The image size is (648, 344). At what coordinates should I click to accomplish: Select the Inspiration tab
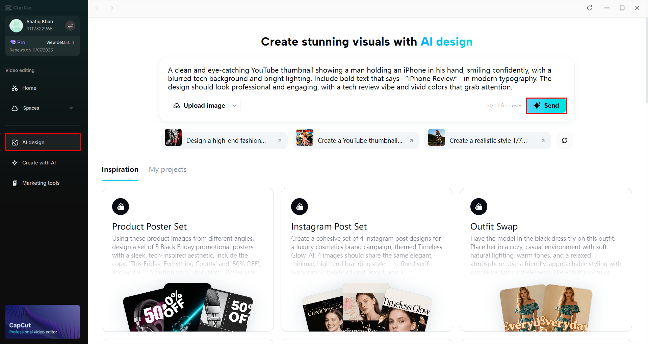coord(120,169)
